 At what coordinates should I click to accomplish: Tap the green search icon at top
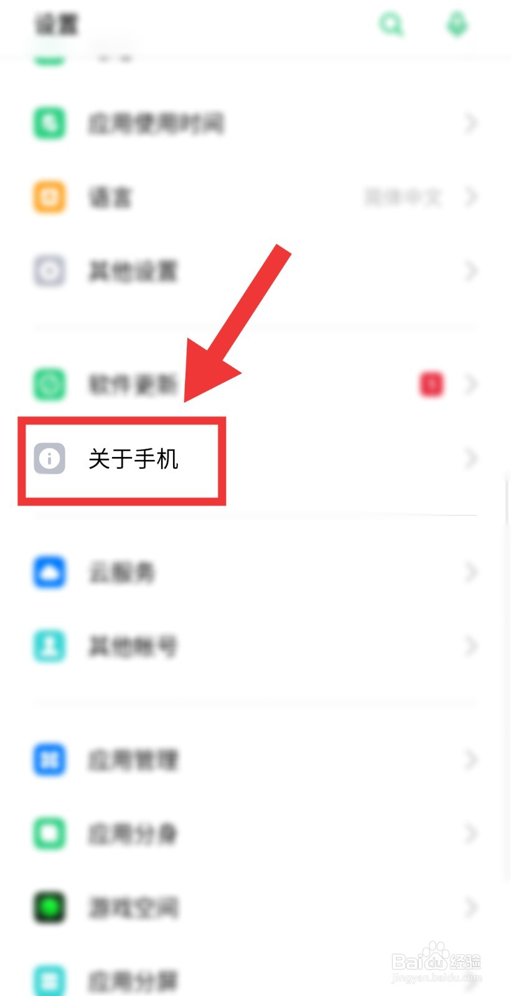pos(391,25)
